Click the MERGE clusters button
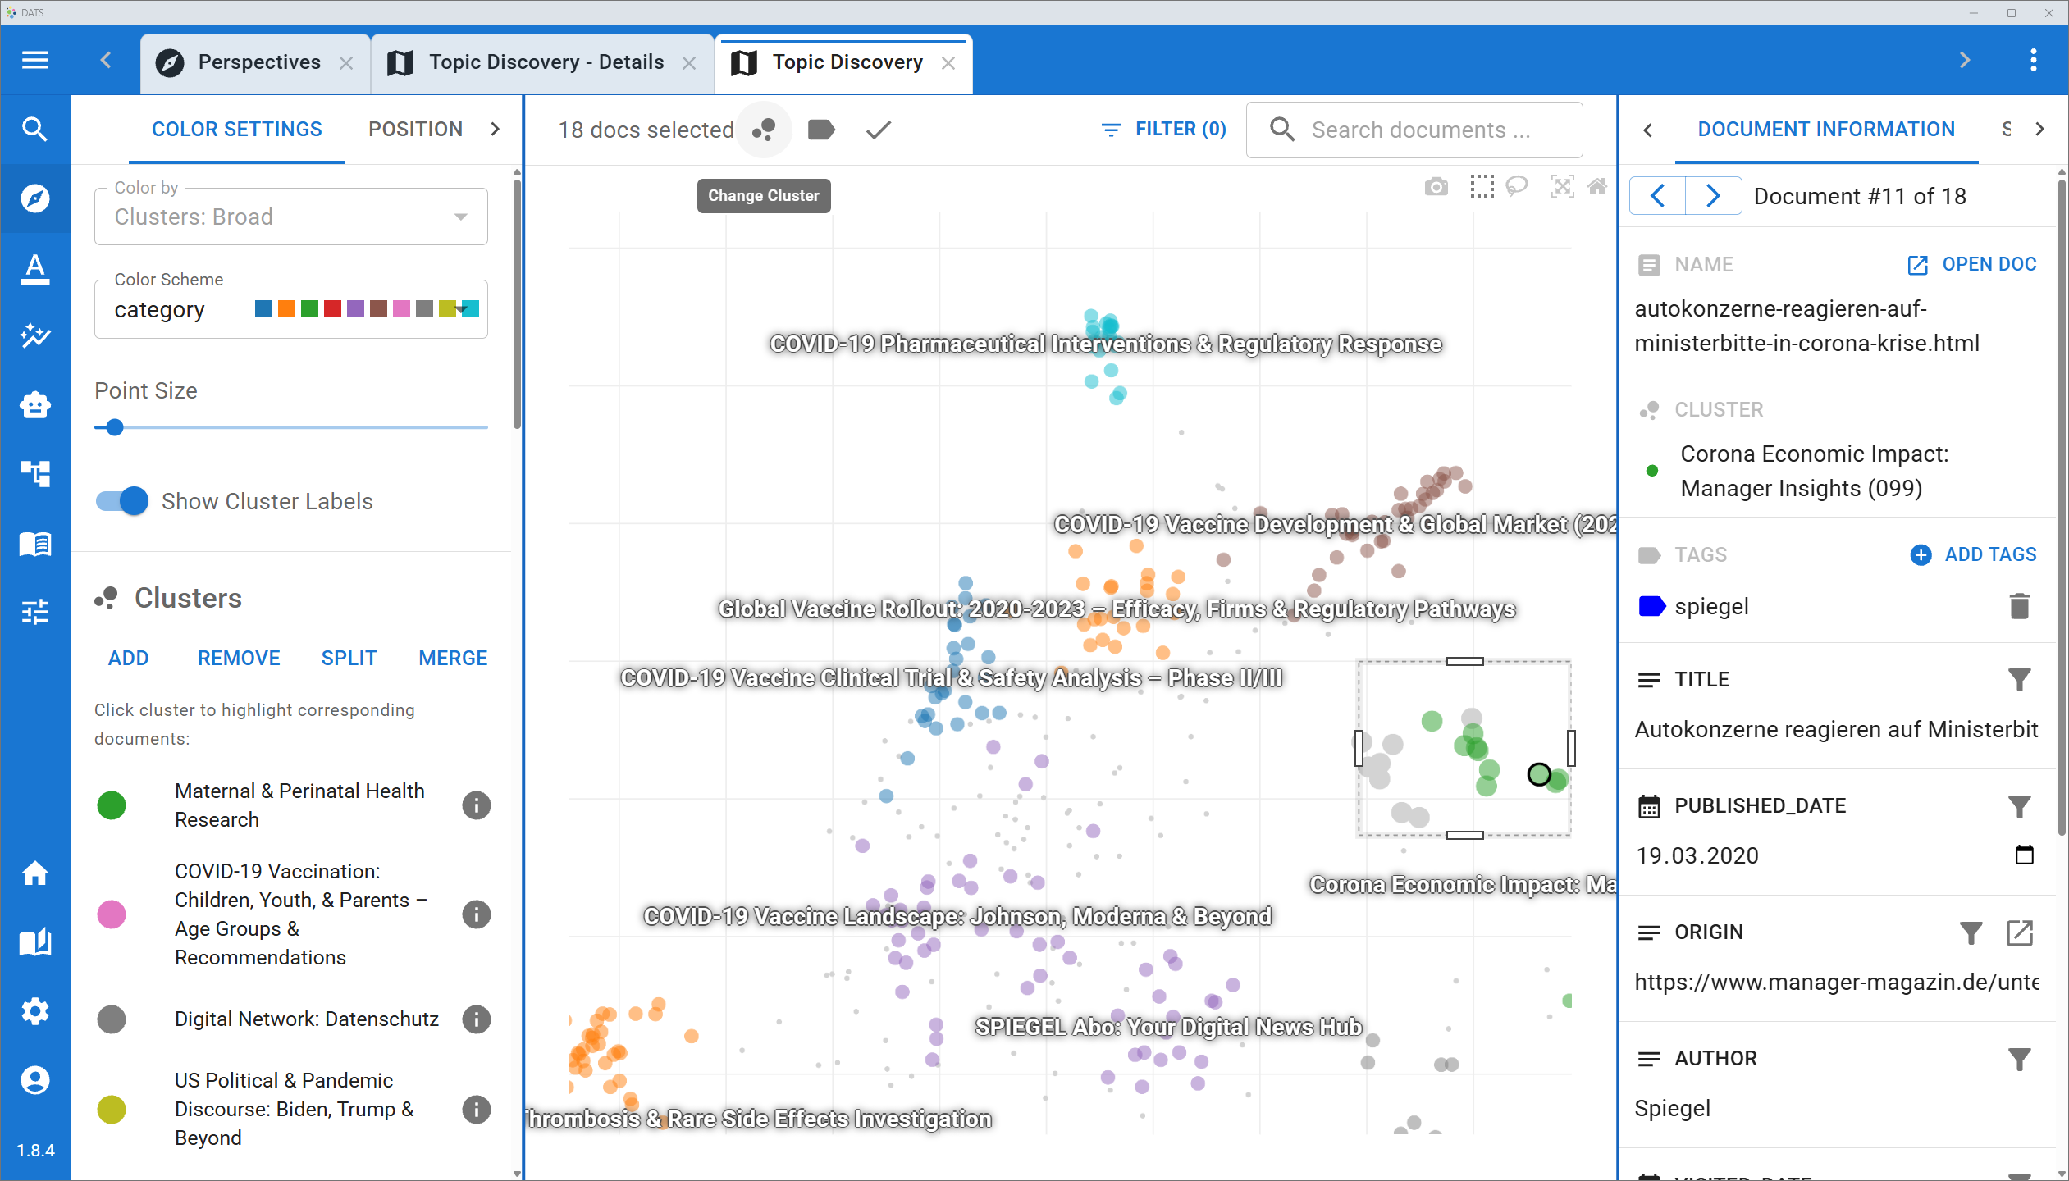This screenshot has height=1181, width=2069. click(453, 658)
